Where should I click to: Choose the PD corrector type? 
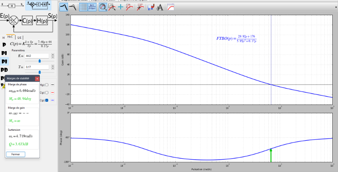[4, 70]
